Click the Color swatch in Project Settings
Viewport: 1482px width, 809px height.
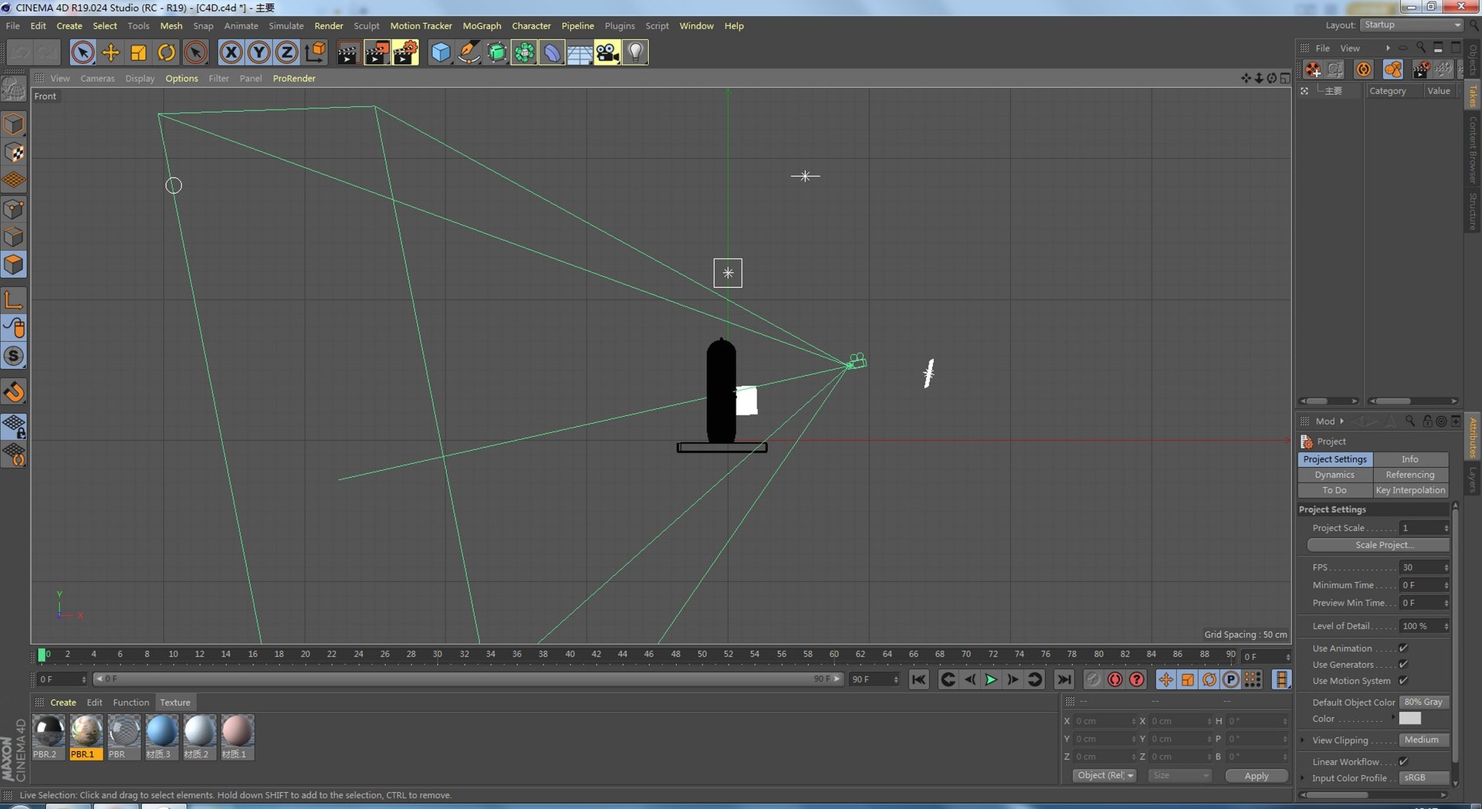click(x=1410, y=719)
